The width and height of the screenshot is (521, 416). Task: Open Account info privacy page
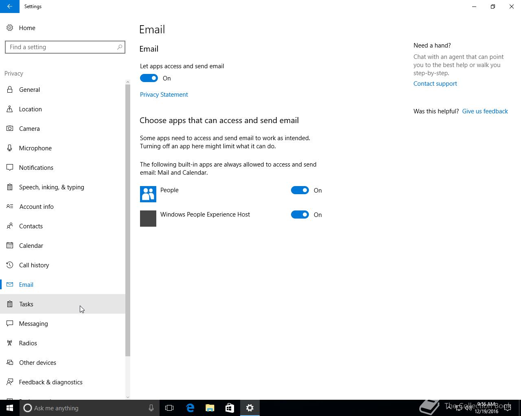[63, 206]
